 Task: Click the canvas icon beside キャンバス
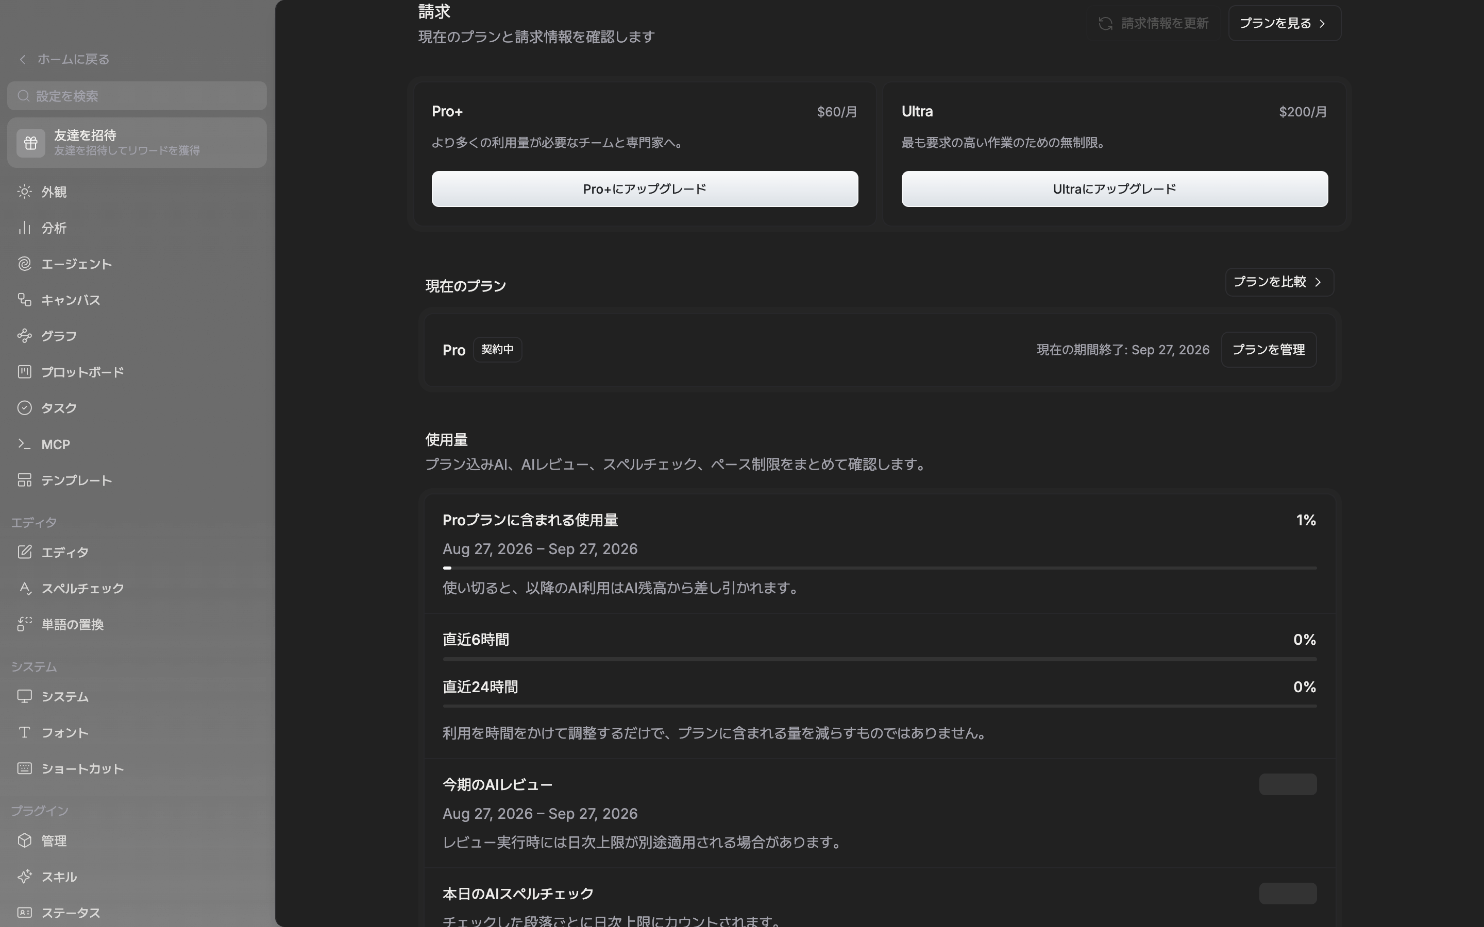[25, 300]
